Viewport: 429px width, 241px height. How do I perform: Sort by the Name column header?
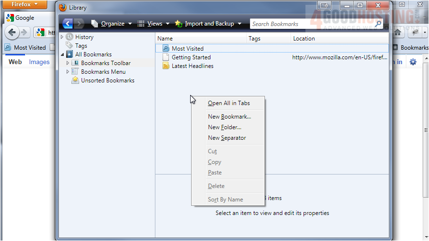[x=201, y=39]
